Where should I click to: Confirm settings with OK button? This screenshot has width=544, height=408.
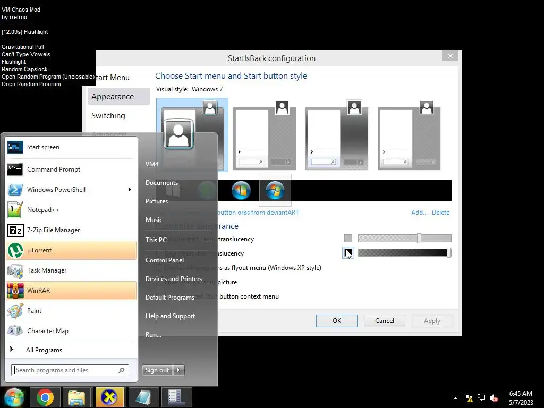[336, 321]
